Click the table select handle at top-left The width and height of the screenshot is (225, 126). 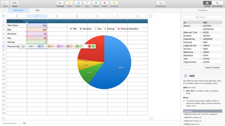pos(3,16)
